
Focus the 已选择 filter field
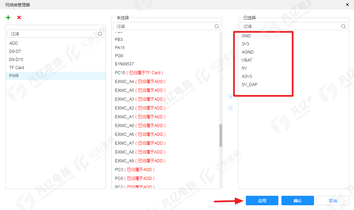pyautogui.click(x=294, y=26)
